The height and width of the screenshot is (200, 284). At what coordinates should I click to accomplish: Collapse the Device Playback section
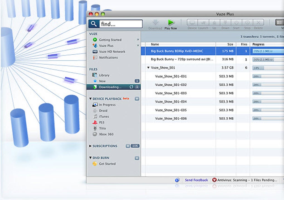pos(90,99)
